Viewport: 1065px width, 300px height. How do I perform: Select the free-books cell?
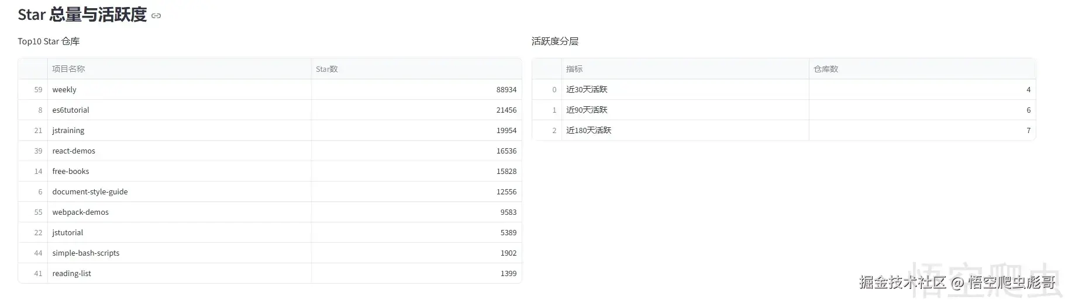(x=180, y=171)
